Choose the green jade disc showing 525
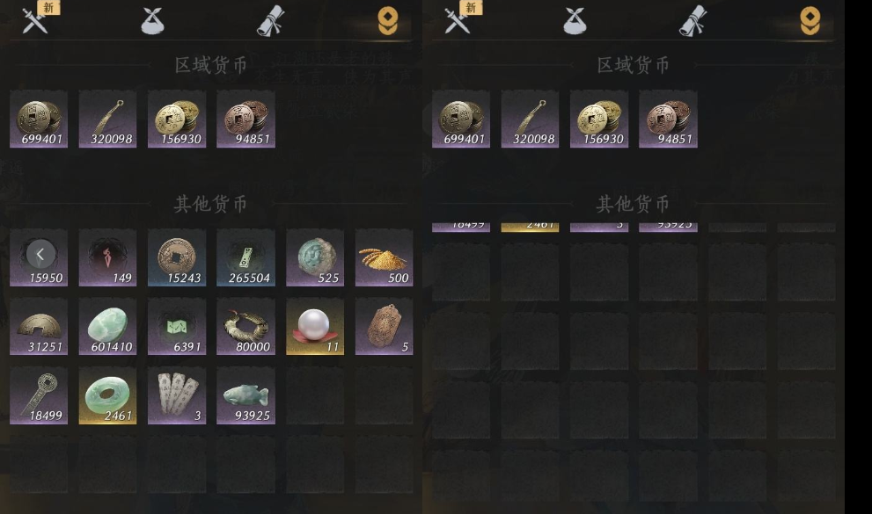Screen dimensions: 872x514 [315, 257]
